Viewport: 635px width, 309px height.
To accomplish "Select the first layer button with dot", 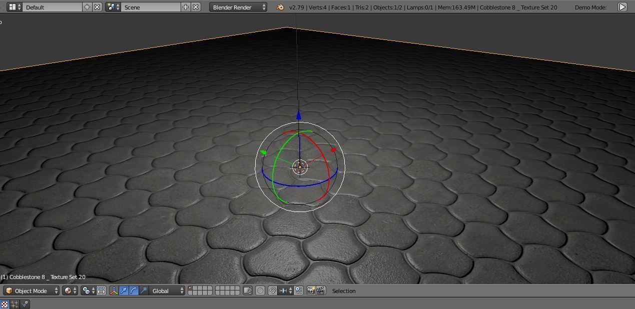I will click(191, 288).
